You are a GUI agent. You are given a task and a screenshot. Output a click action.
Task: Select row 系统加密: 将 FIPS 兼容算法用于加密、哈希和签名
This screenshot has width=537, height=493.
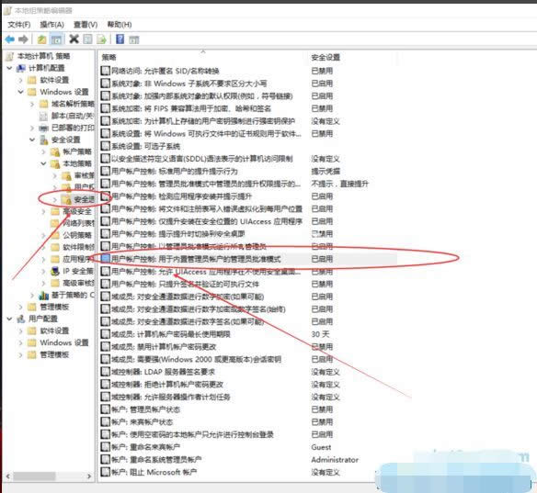click(x=248, y=108)
